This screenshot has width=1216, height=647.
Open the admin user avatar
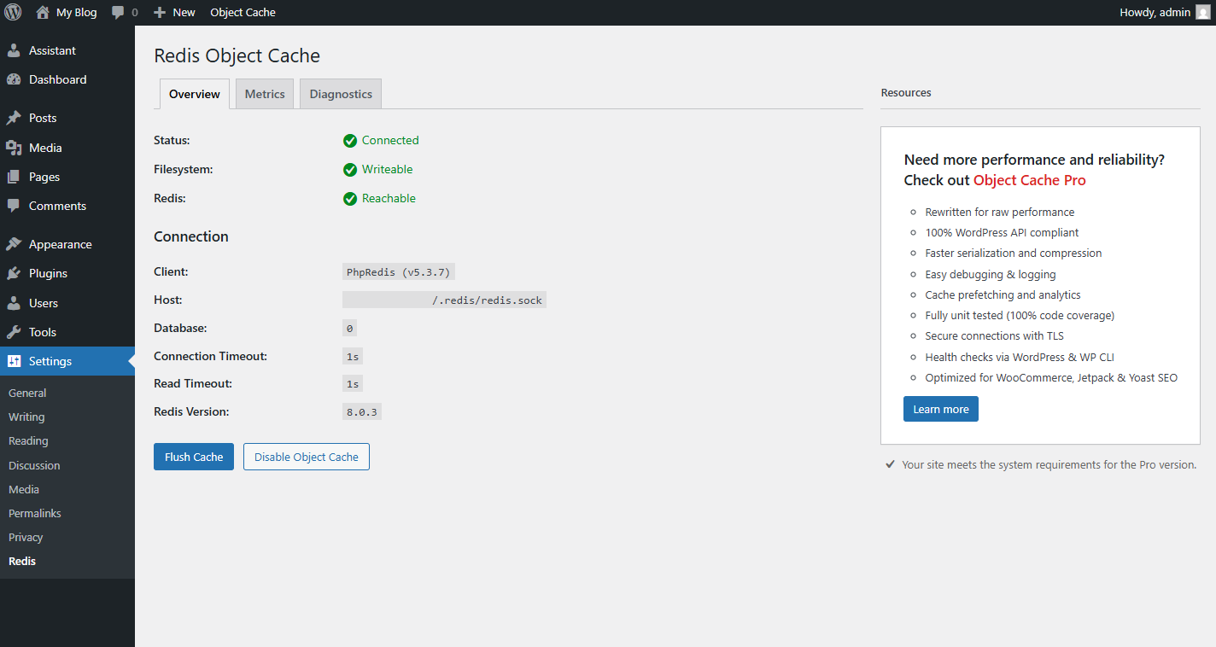click(x=1202, y=12)
